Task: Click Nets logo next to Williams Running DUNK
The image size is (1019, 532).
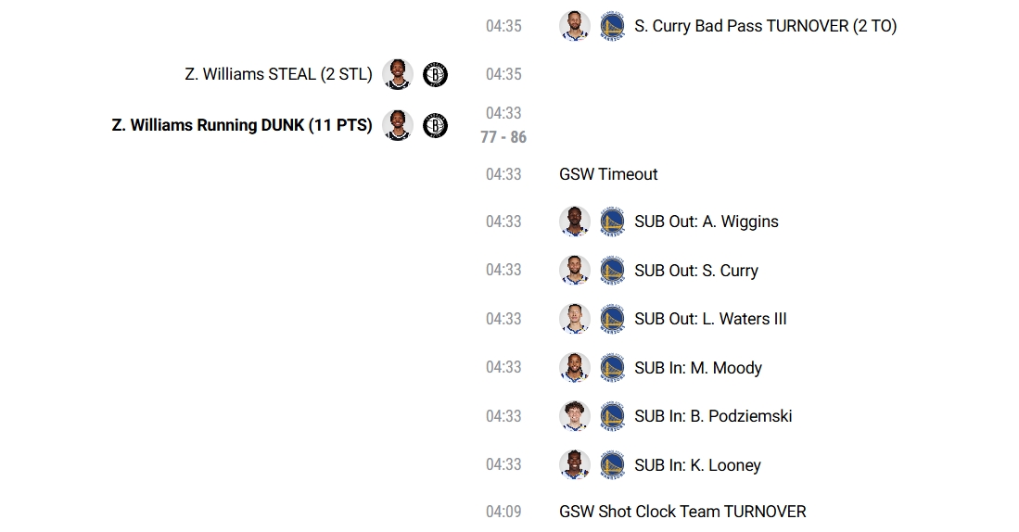Action: click(435, 125)
